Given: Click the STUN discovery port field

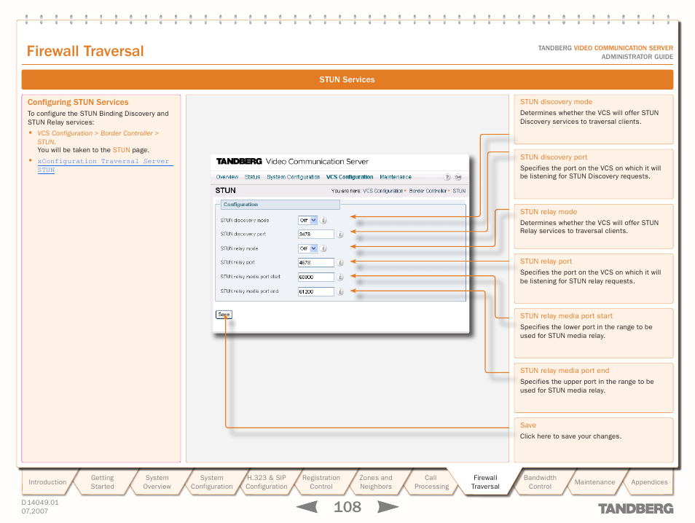Looking at the screenshot, I should (x=316, y=234).
